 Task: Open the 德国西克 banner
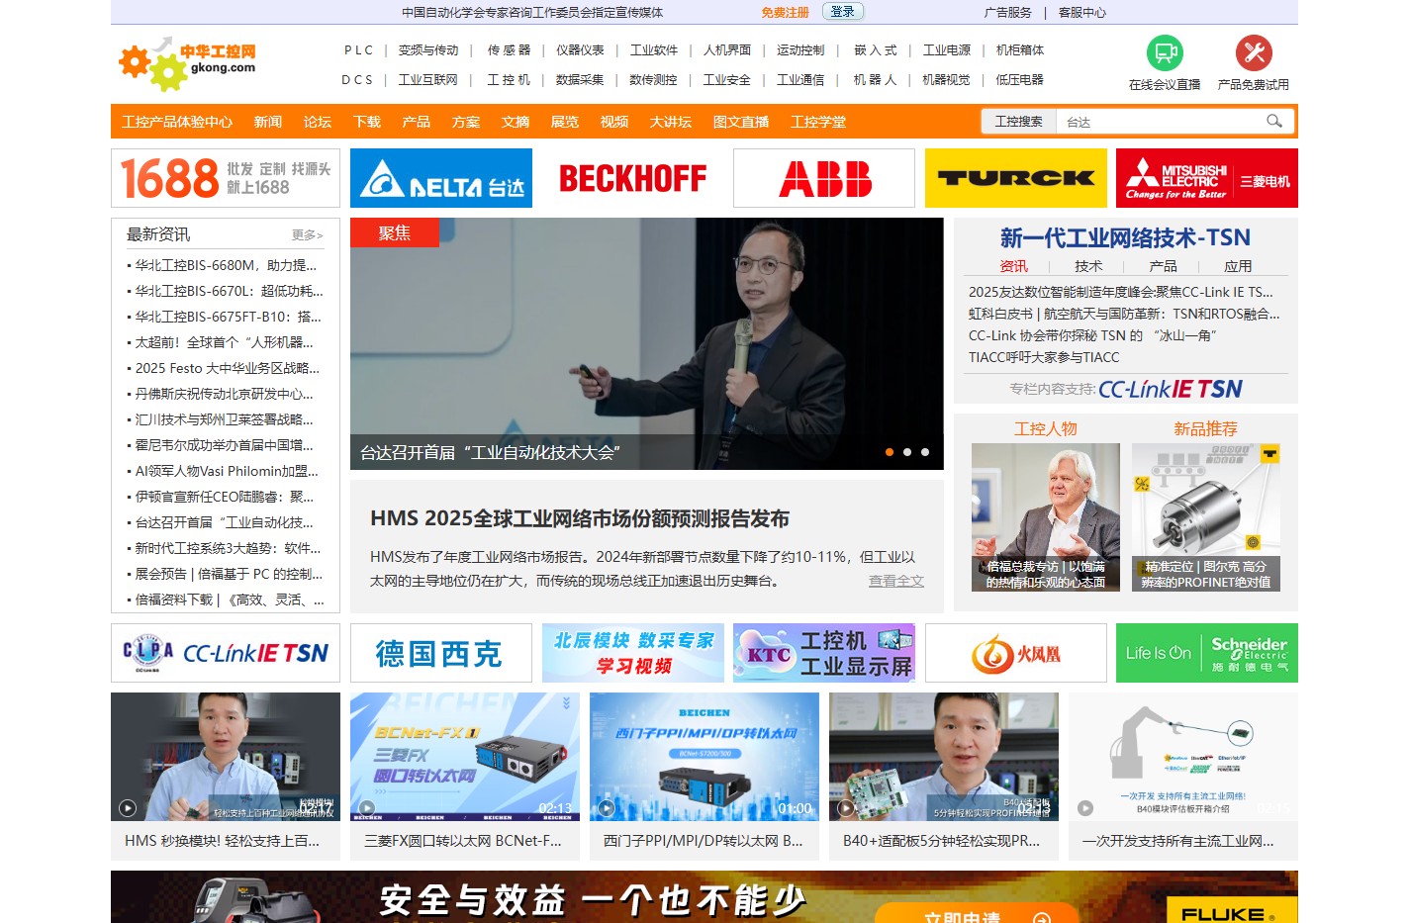coord(441,653)
